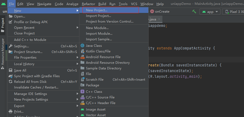Open the Tools menu
This screenshot has height=117, width=244.
point(123,4)
